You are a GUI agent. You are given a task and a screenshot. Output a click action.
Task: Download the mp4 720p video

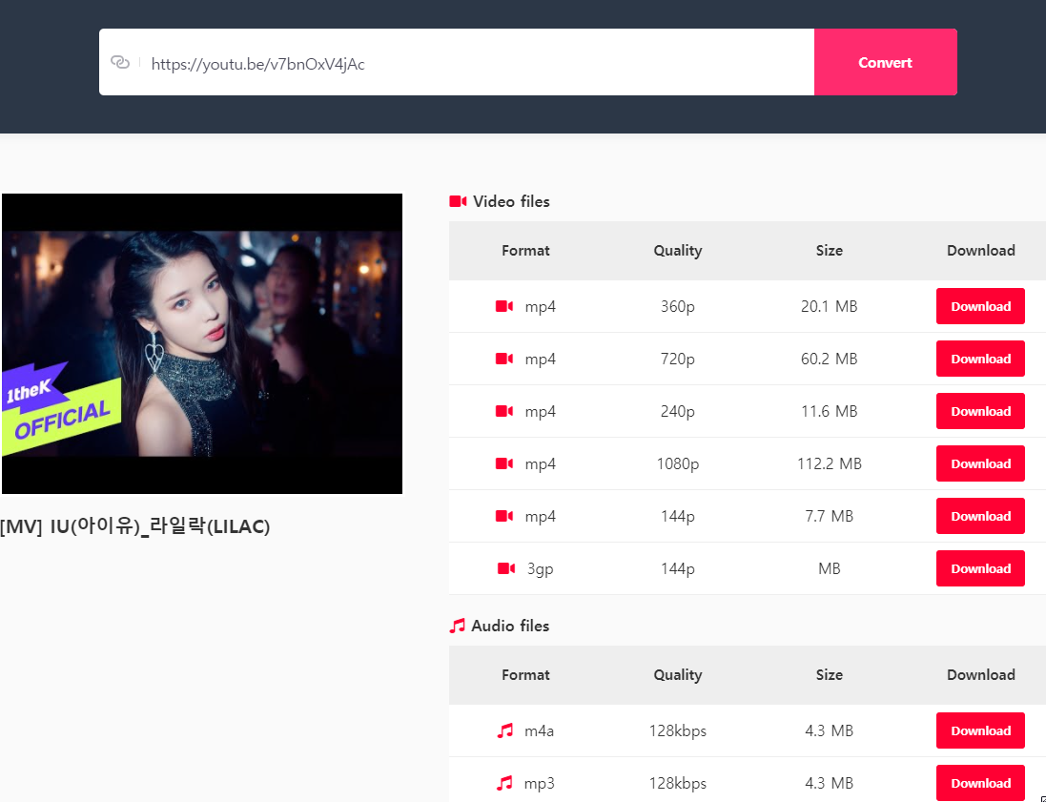(980, 359)
